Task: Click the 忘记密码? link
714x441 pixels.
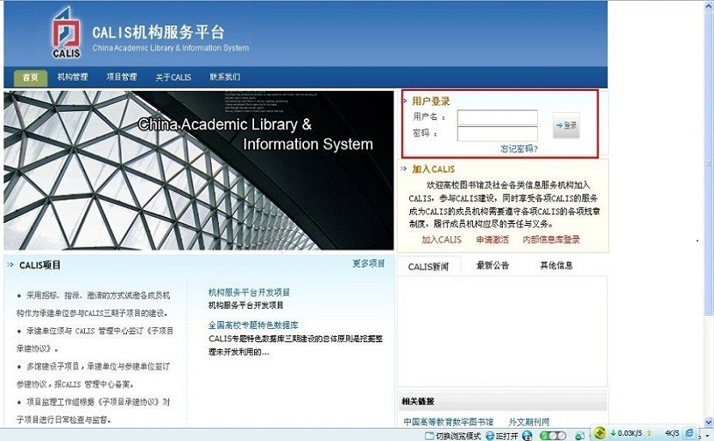Action: pos(519,149)
